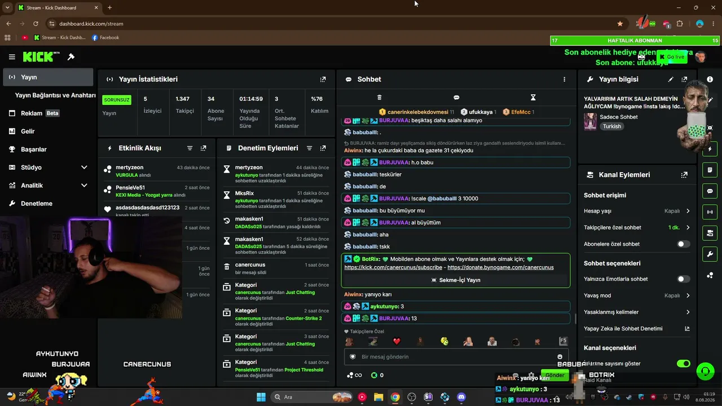Open filter options for Denetim Eylemleri
The height and width of the screenshot is (406, 722).
(310, 148)
